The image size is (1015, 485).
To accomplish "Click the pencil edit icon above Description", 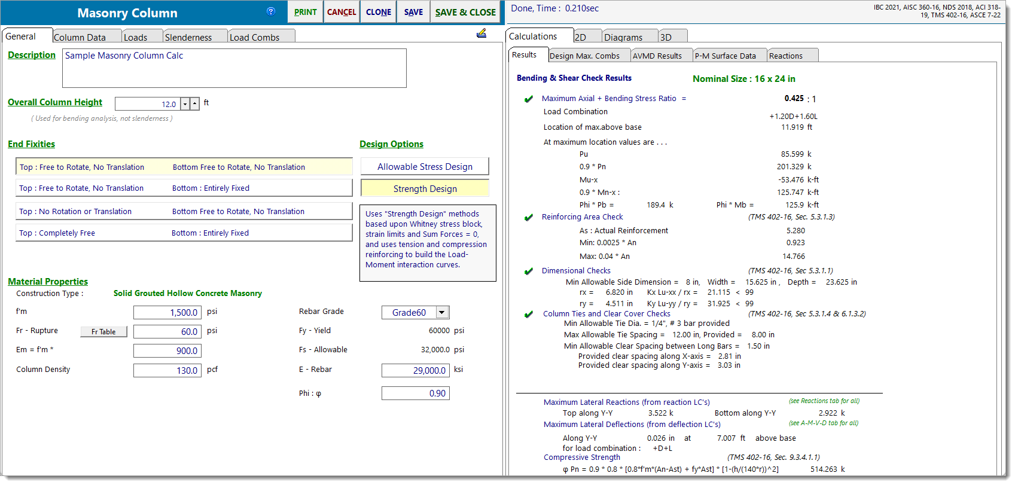I will [481, 33].
